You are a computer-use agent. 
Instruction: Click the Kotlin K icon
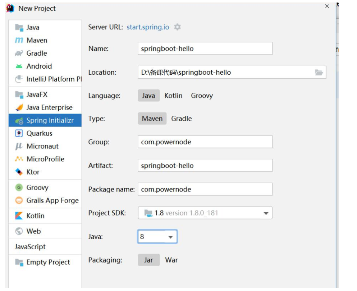[19, 216]
